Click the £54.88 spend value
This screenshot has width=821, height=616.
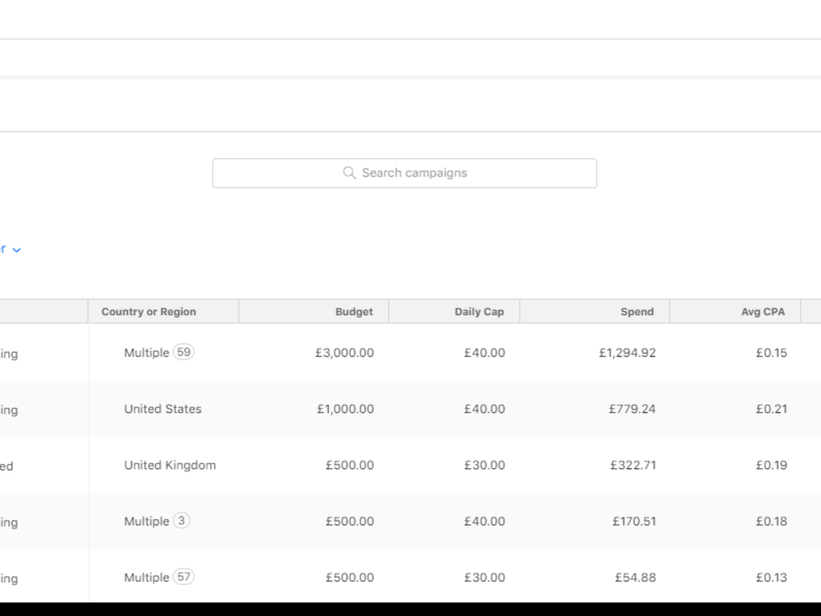pos(635,577)
